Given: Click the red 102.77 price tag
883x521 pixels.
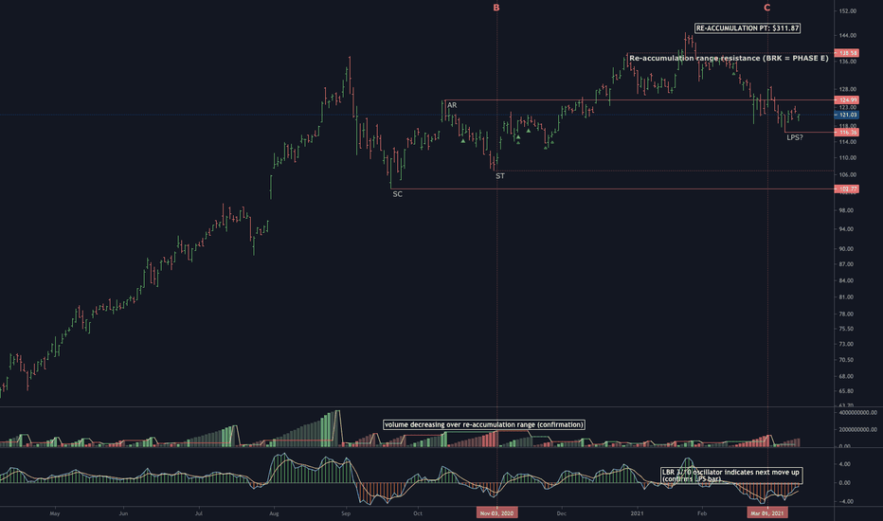Looking at the screenshot, I should point(848,189).
